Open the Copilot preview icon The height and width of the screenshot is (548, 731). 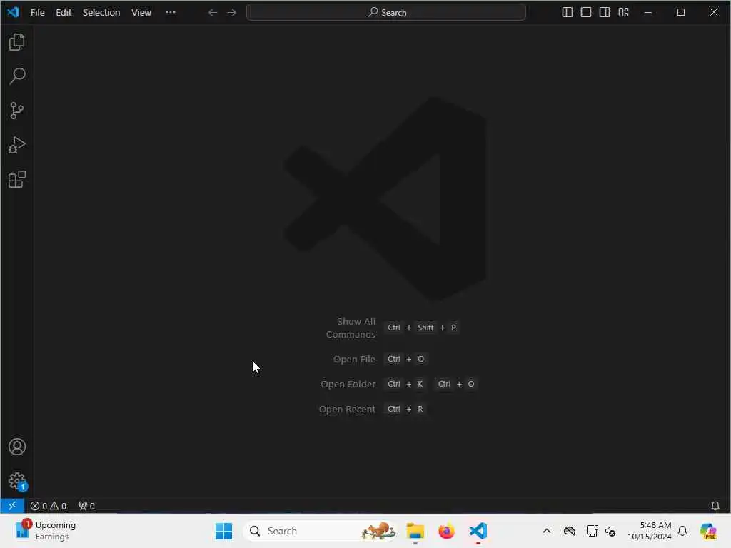pyautogui.click(x=709, y=531)
